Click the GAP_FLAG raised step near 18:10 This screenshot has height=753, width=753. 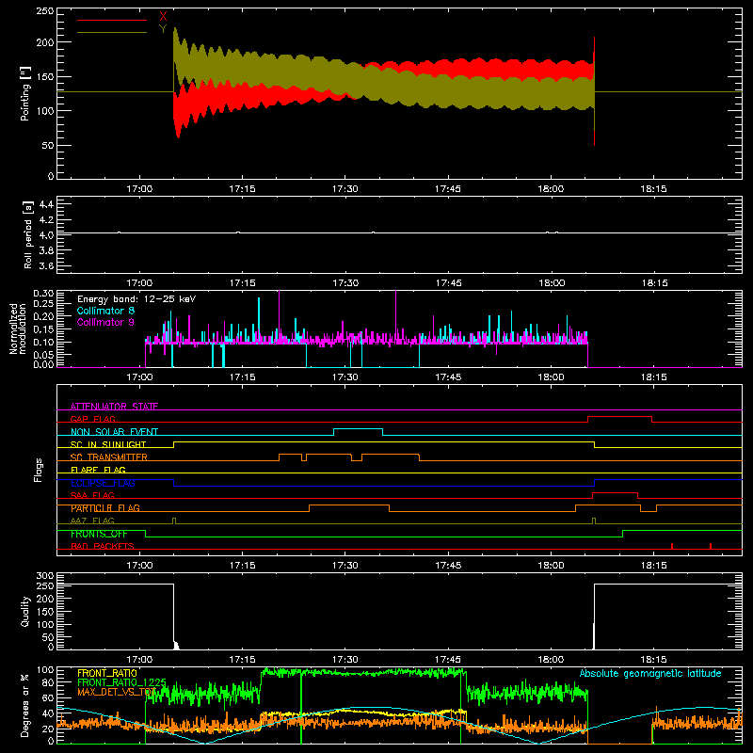click(x=619, y=417)
